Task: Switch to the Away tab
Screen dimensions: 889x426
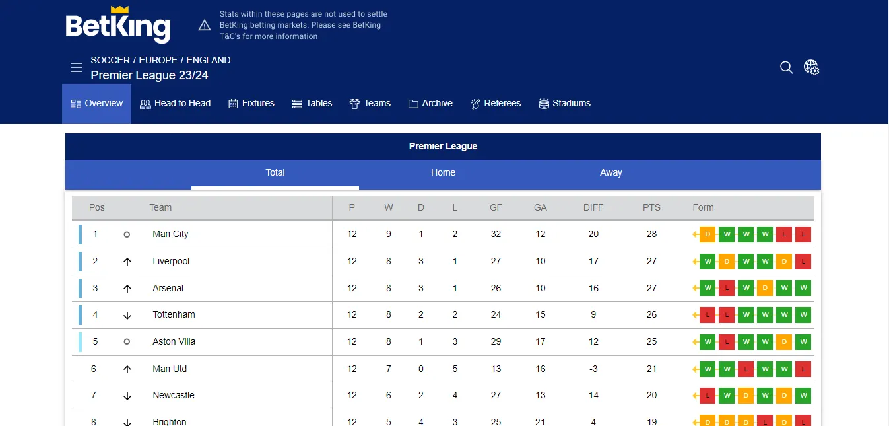Action: 610,172
